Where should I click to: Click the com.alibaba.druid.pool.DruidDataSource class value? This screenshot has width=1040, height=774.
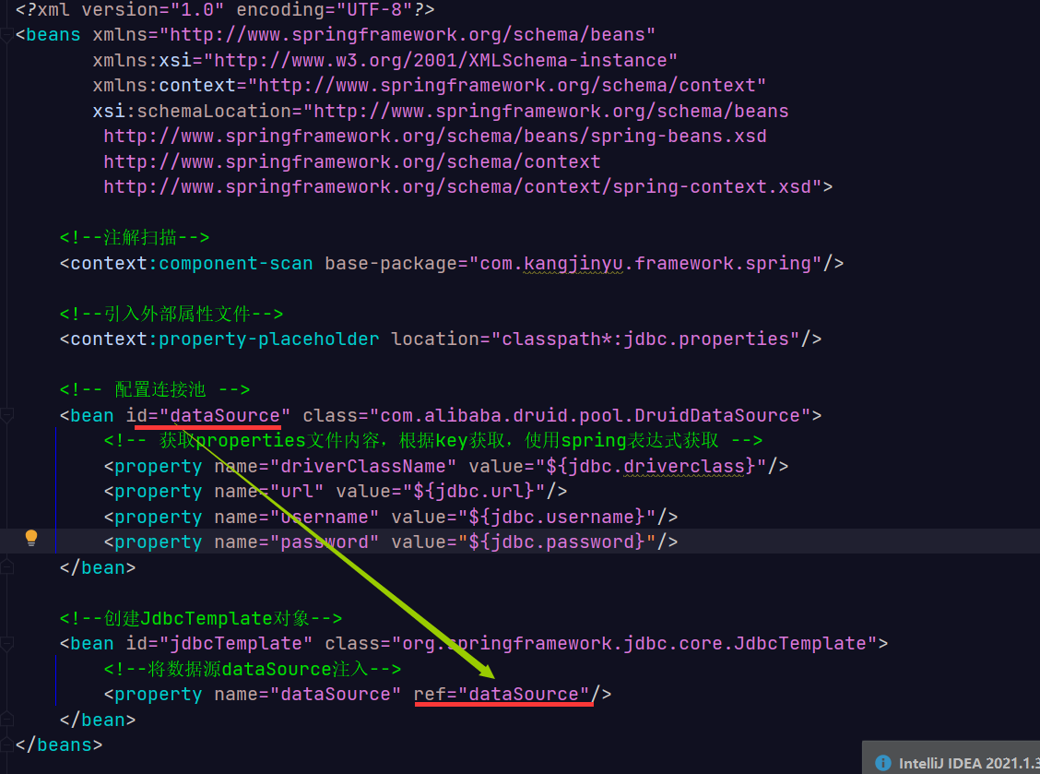(x=590, y=415)
